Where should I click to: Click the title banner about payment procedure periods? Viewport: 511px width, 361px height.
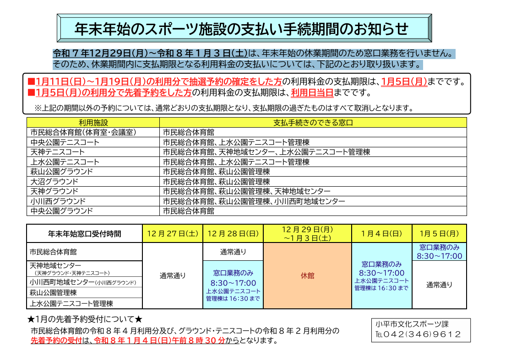tap(243, 29)
